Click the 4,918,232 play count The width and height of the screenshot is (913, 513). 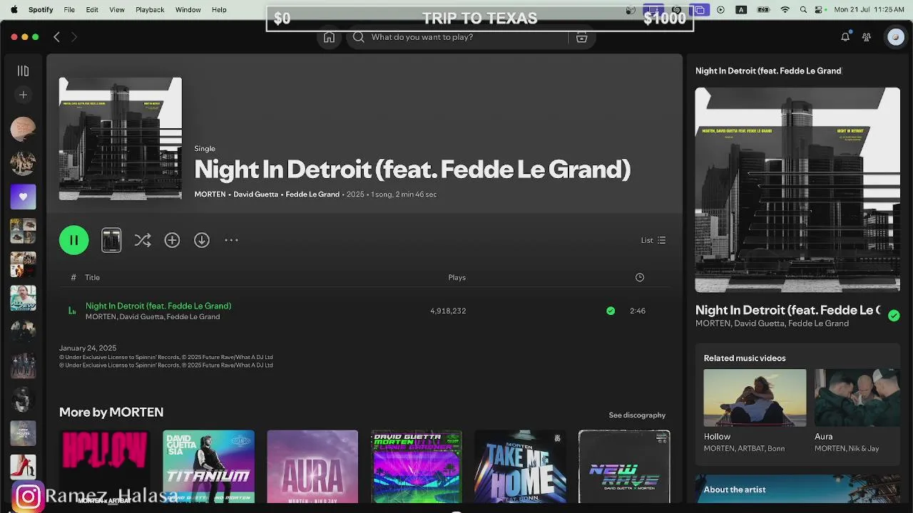click(x=448, y=311)
